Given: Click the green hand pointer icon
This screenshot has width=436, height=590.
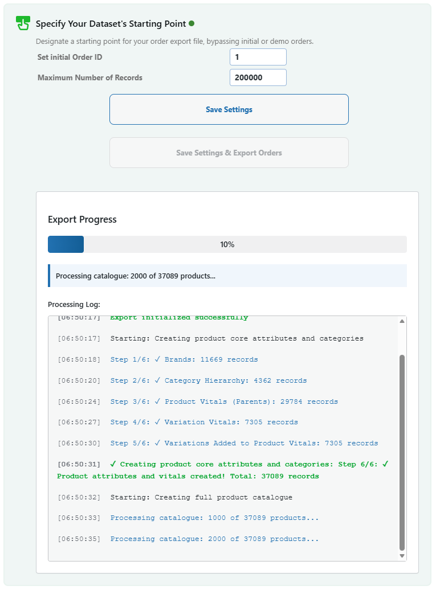Looking at the screenshot, I should click(23, 23).
